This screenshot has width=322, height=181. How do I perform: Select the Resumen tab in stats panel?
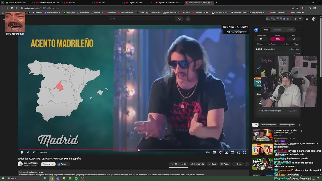(278, 30)
